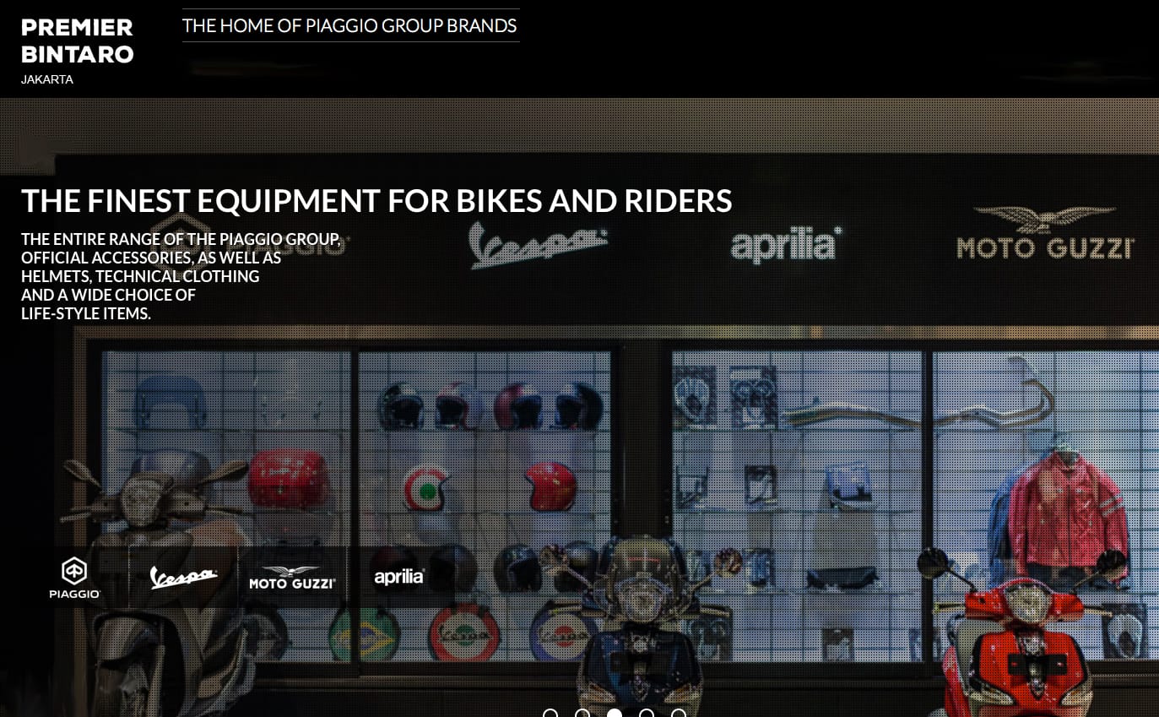Open the Moto Guzzi logo in the brand strip
Screen dimensions: 1159x717
point(292,578)
